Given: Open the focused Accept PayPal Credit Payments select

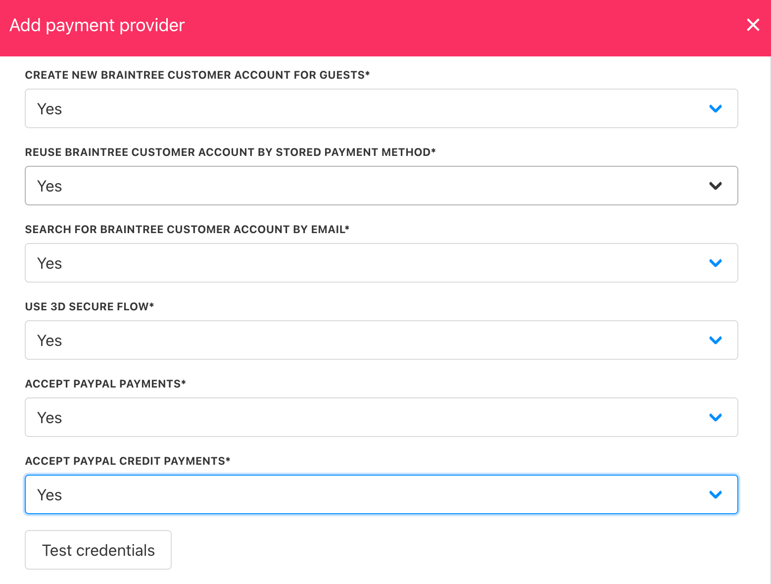Looking at the screenshot, I should pyautogui.click(x=382, y=494).
